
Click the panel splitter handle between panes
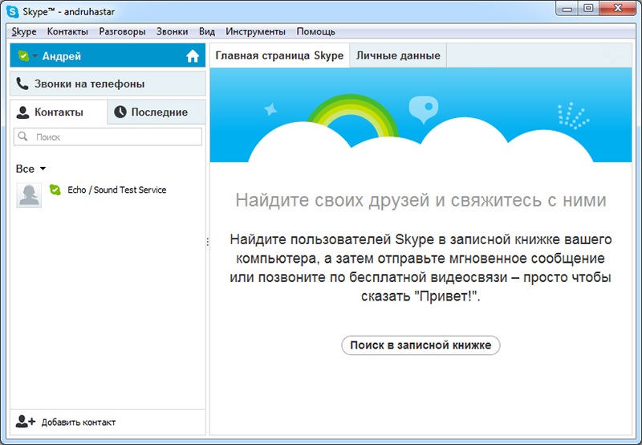pyautogui.click(x=208, y=241)
